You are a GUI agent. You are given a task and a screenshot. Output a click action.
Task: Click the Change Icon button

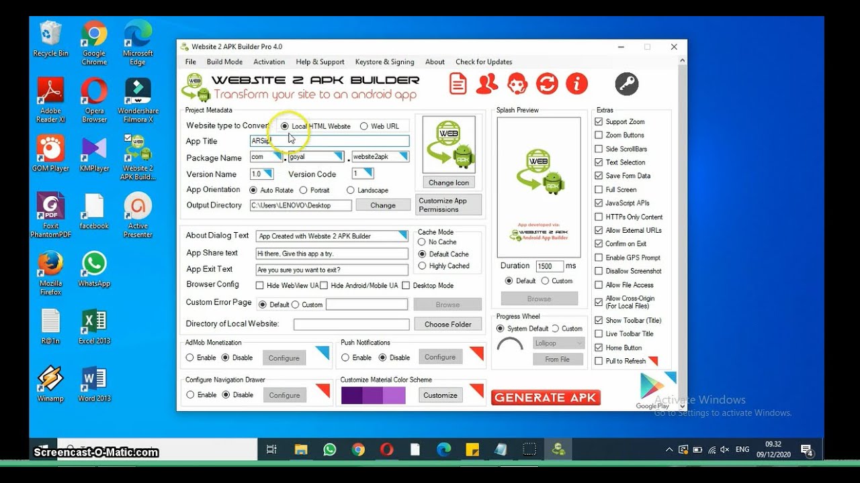(449, 182)
